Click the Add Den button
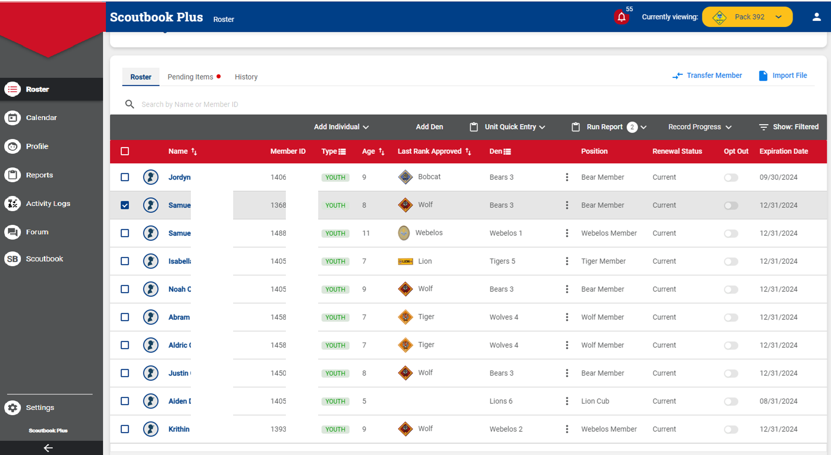 429,127
